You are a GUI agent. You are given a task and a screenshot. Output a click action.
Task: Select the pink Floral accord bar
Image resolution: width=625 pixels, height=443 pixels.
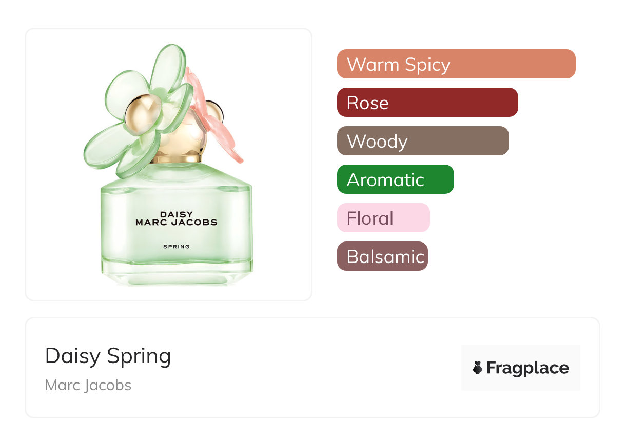(383, 218)
